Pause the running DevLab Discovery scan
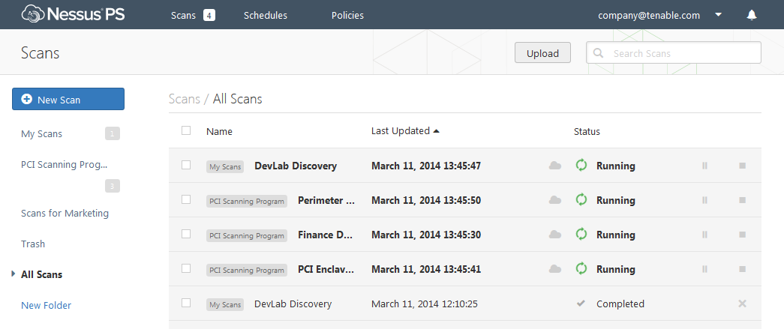Image resolution: width=784 pixels, height=329 pixels. click(704, 166)
